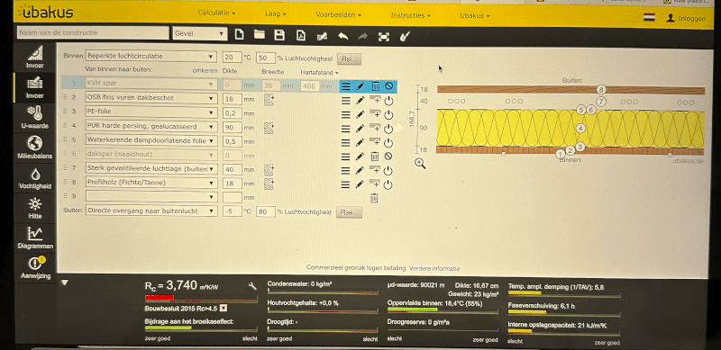
Task: Open the Calculatie menu
Action: pyautogui.click(x=216, y=13)
